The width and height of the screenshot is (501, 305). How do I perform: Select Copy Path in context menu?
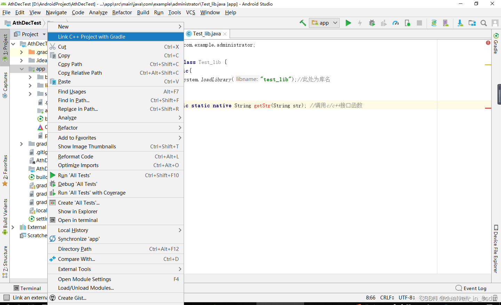click(116, 64)
